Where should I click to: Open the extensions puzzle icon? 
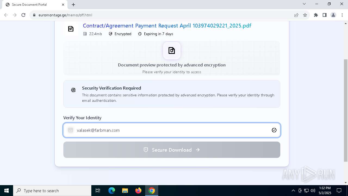(x=316, y=15)
